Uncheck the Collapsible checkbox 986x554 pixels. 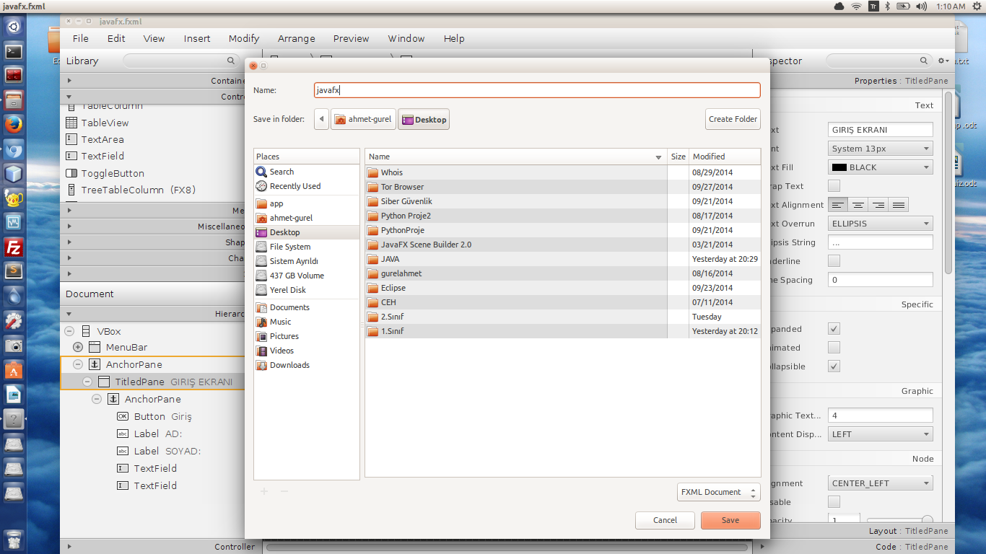834,366
